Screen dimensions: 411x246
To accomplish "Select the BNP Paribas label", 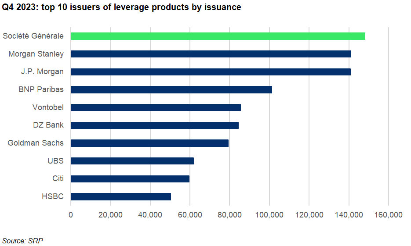I will coord(41,89).
